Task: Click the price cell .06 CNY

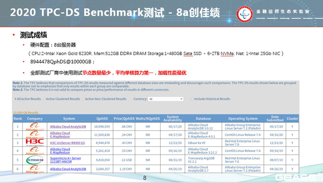Action: [x=127, y=127]
